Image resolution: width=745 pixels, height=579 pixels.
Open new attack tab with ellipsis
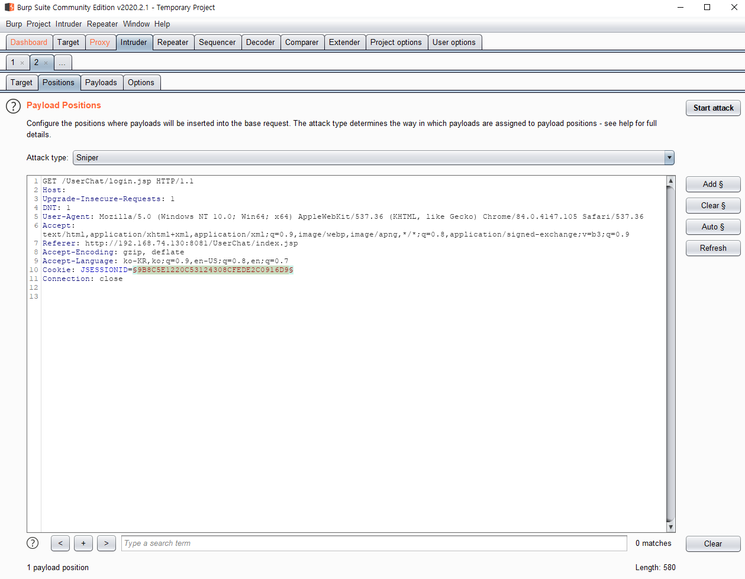(63, 63)
